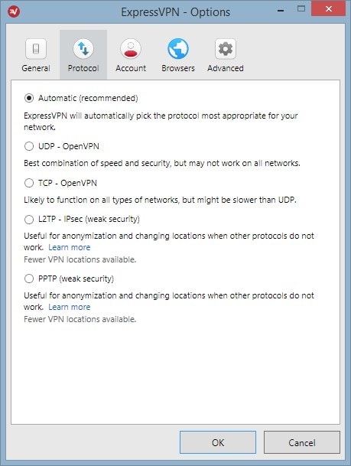Open the Advanced gear icon
Screen dimensions: 351x466
coord(226,49)
